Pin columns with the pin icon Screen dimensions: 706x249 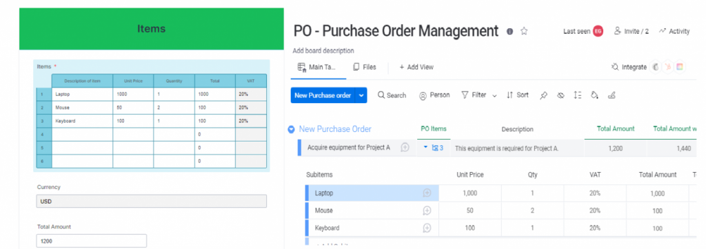click(543, 96)
